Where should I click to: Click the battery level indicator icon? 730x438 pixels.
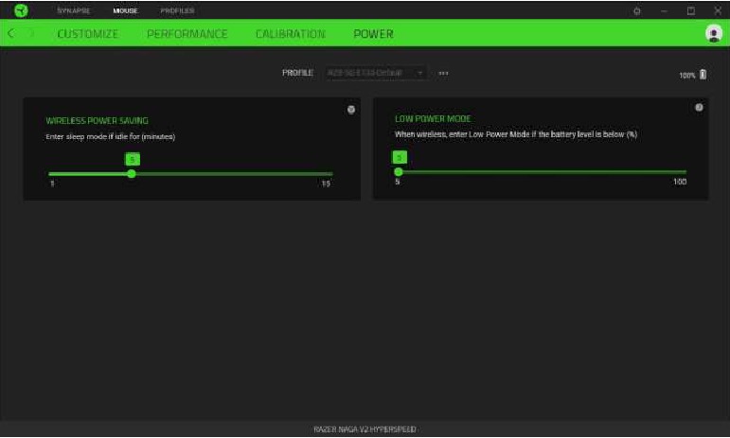703,74
